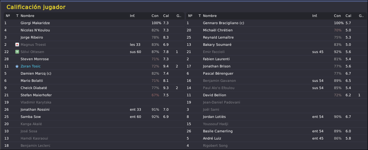Click the right table's T column header

click(199, 16)
